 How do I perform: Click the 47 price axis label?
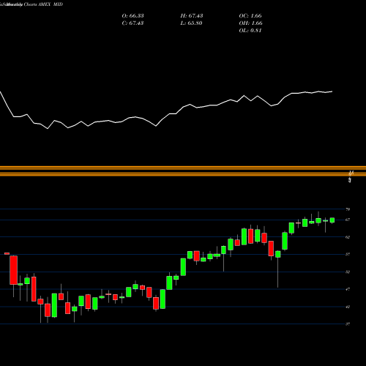[348, 289]
